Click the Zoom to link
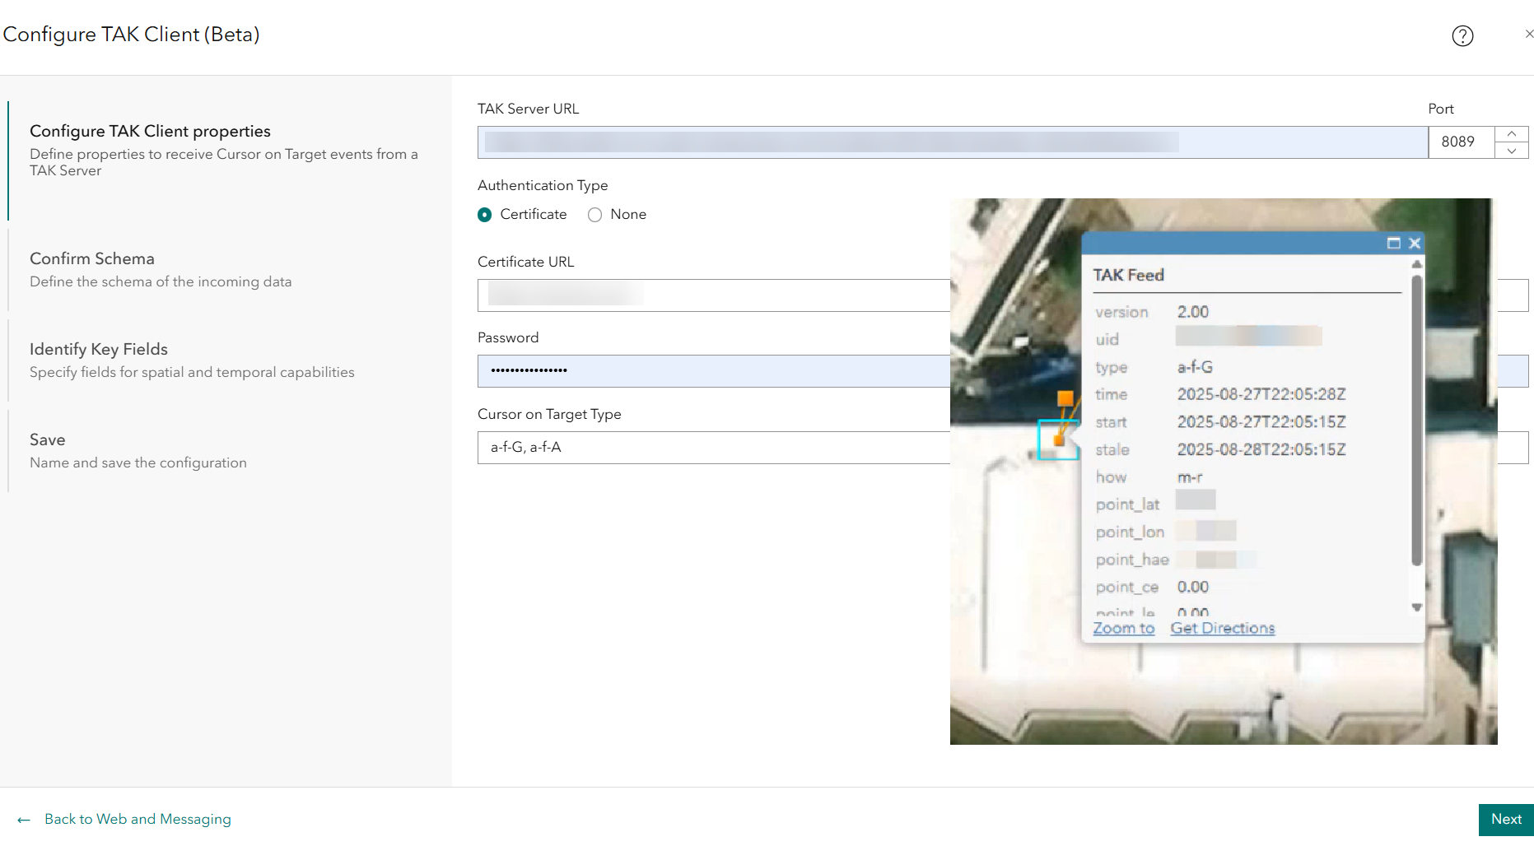 click(x=1123, y=628)
